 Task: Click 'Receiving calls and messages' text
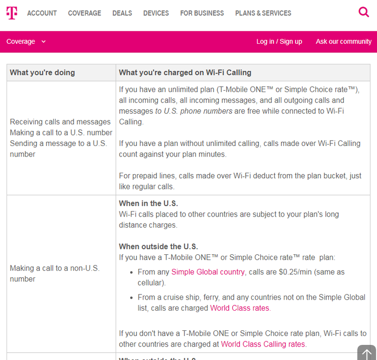[x=60, y=122]
